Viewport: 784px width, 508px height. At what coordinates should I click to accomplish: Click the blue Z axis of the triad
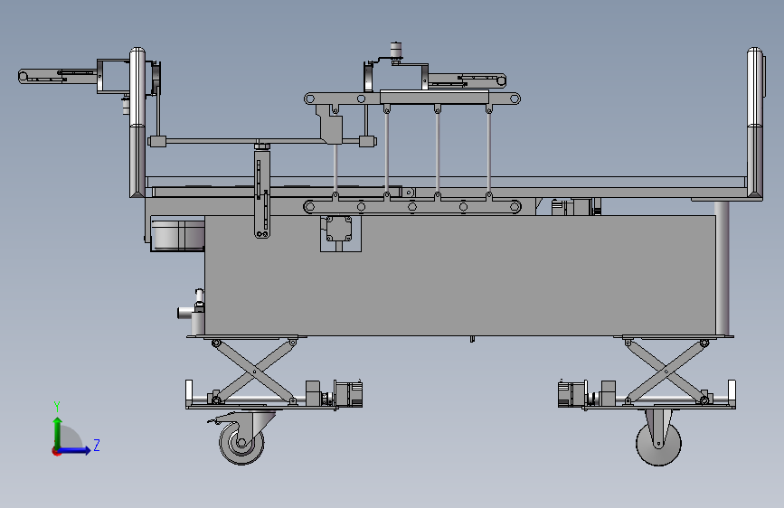(75, 450)
